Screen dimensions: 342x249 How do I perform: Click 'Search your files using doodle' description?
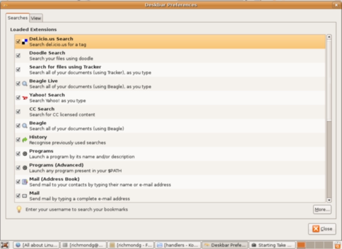point(61,58)
